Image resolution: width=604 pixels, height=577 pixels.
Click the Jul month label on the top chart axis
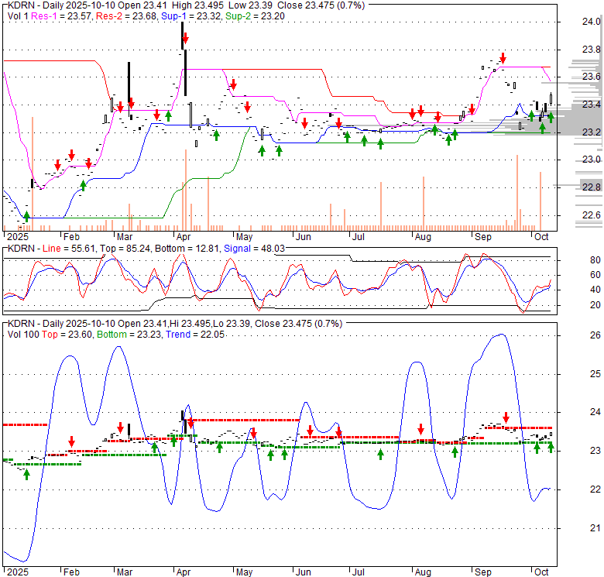[358, 236]
